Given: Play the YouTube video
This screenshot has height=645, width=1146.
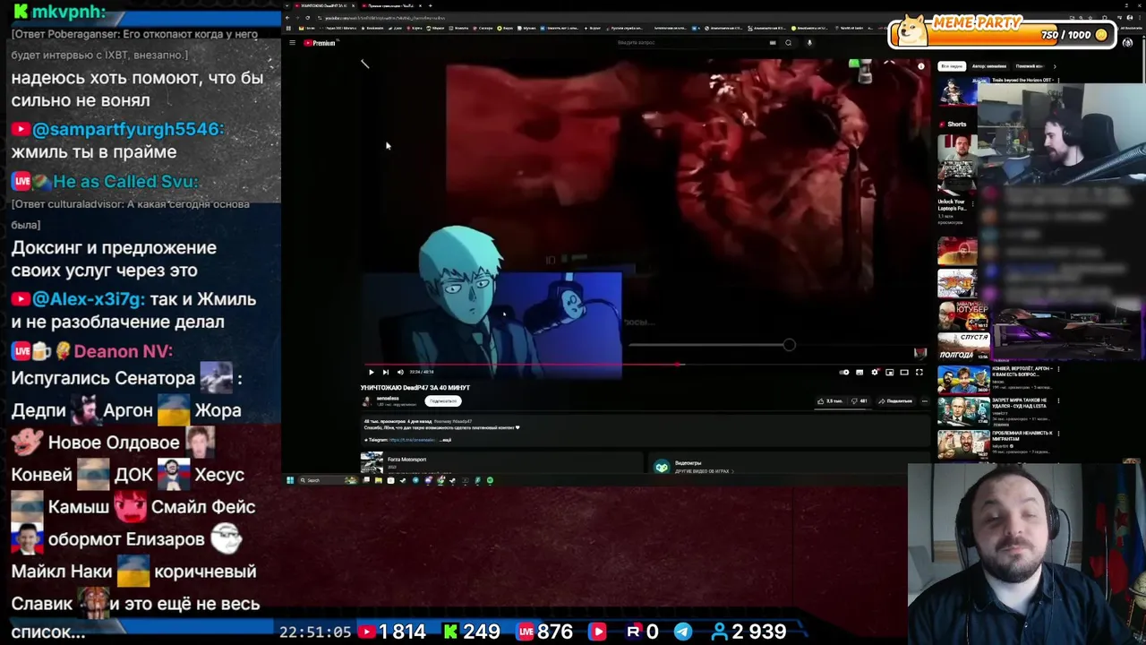Looking at the screenshot, I should (x=371, y=372).
